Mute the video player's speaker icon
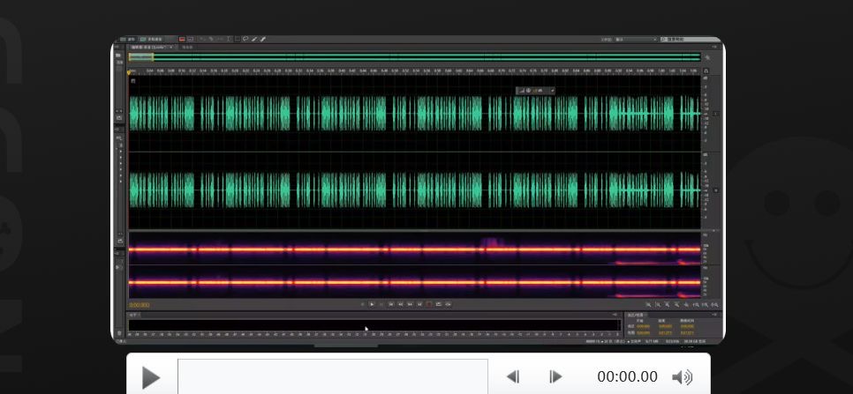This screenshot has width=853, height=394. tap(682, 377)
